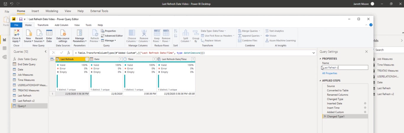The height and width of the screenshot is (133, 404).
Task: Open Time column filter dropdown
Action: pyautogui.click(x=154, y=59)
